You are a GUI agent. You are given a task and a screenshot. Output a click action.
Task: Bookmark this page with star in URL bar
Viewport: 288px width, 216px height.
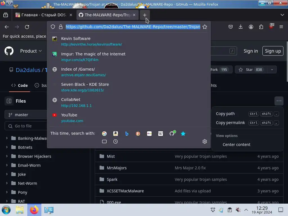205,27
